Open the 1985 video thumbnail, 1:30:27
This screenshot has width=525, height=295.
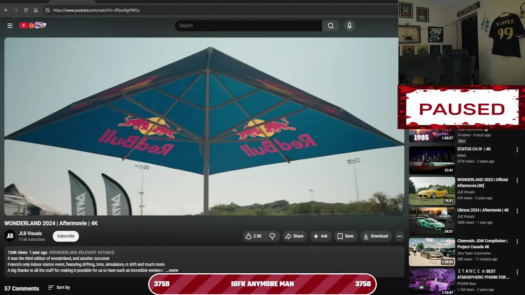pyautogui.click(x=432, y=136)
